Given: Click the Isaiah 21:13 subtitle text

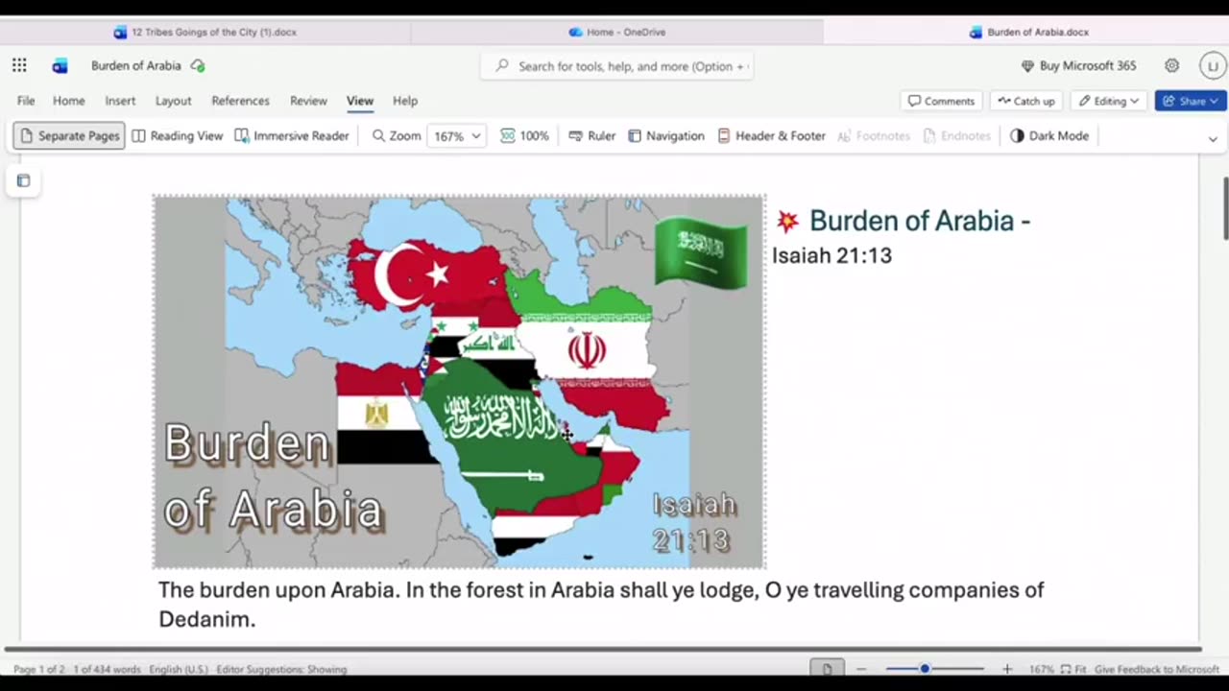Looking at the screenshot, I should point(831,255).
